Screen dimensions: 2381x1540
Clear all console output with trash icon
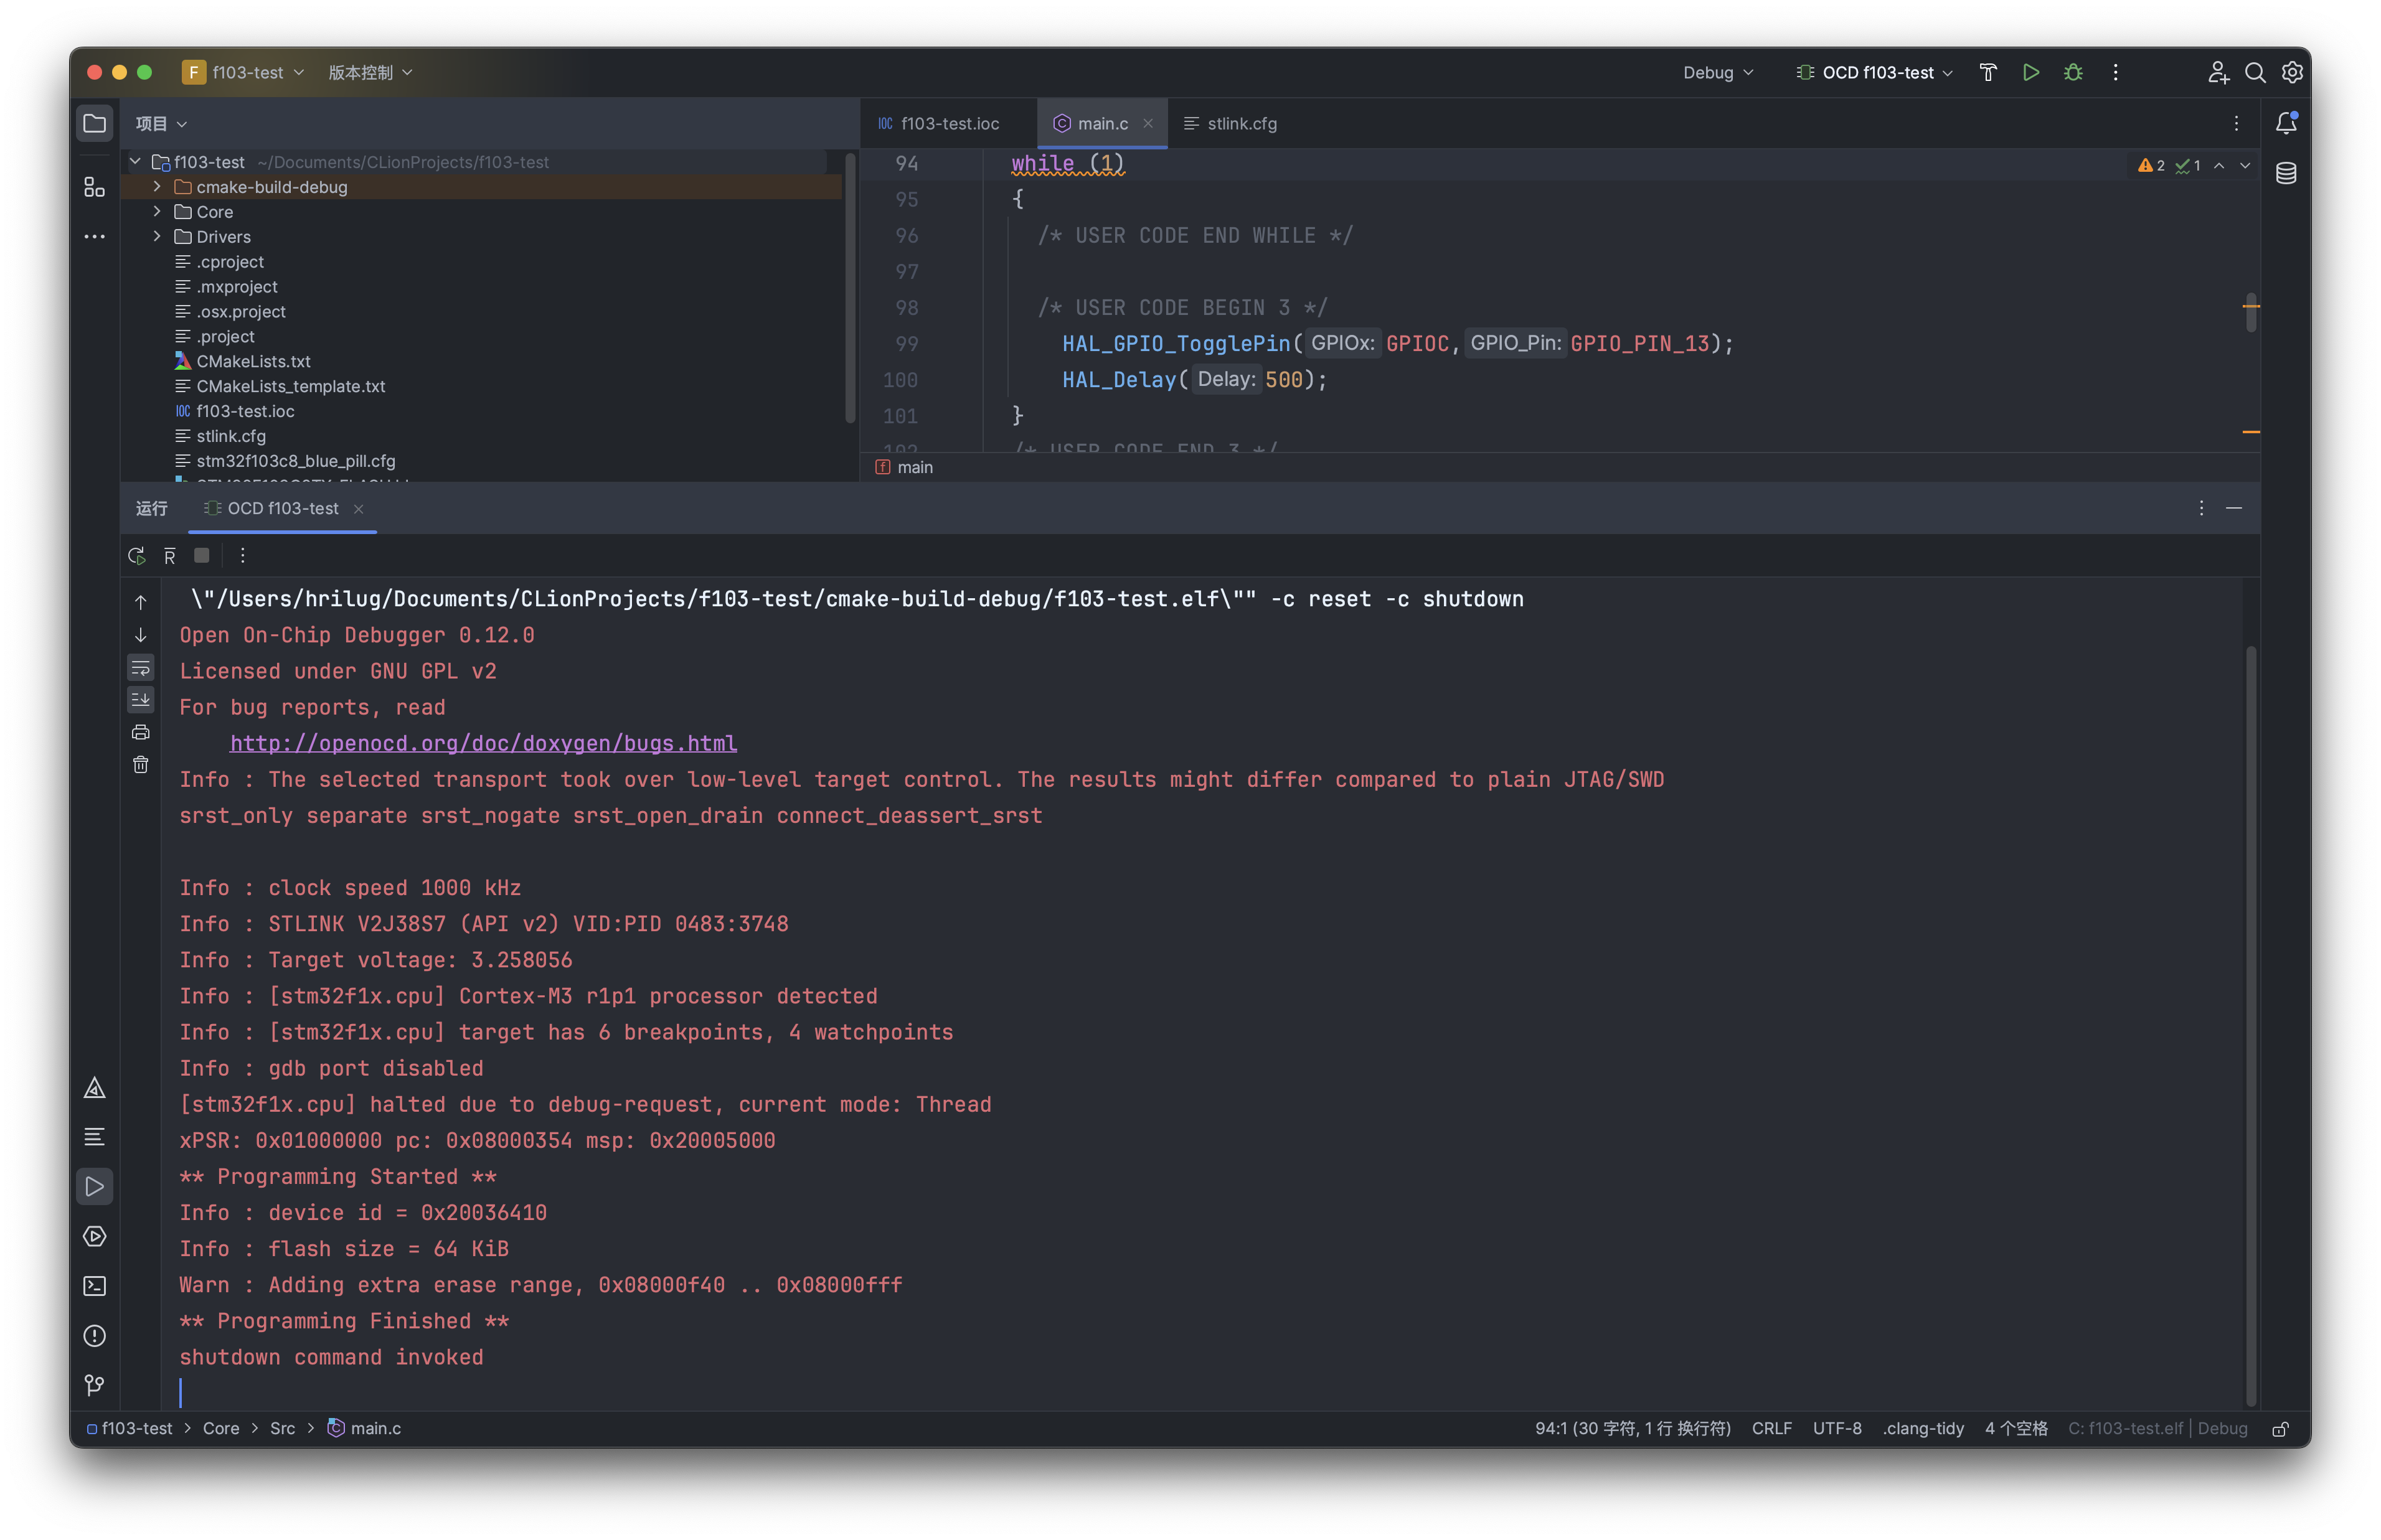coord(140,765)
